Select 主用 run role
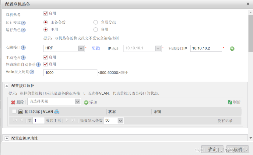Image resolution: width=253 pixels, height=155 pixels. click(x=45, y=30)
